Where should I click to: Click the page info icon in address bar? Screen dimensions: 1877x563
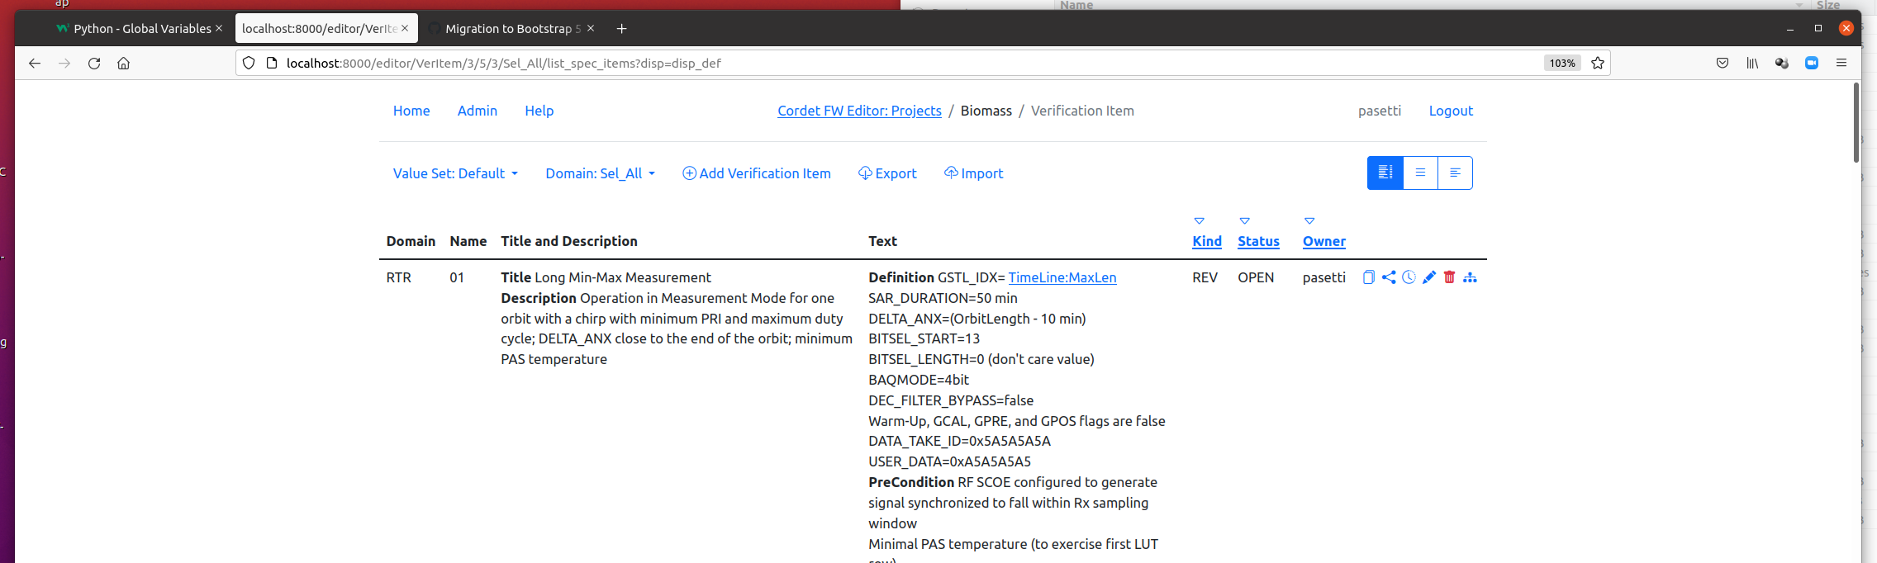[x=272, y=63]
